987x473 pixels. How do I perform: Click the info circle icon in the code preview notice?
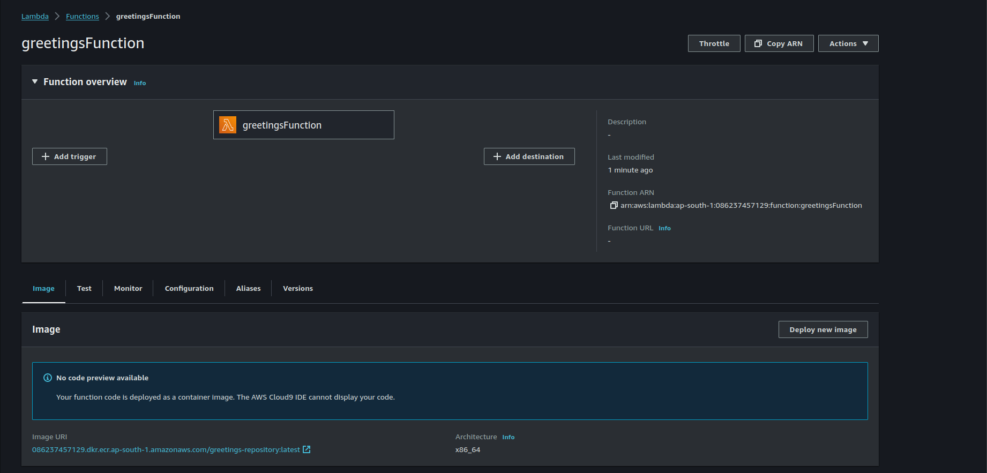click(48, 378)
